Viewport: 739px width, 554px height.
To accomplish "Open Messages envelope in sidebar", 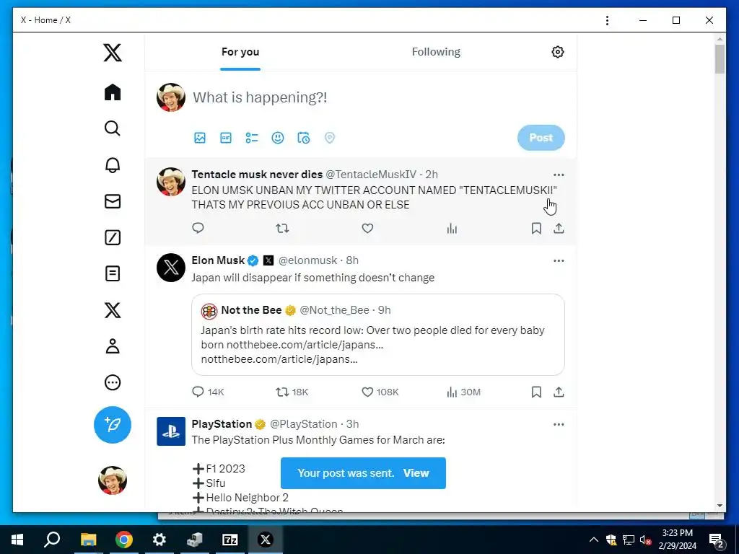I will coord(113,201).
